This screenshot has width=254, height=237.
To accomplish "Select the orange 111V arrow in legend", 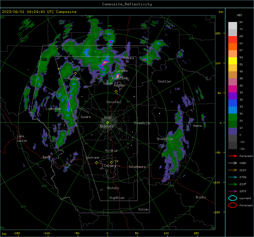I will [233, 170].
